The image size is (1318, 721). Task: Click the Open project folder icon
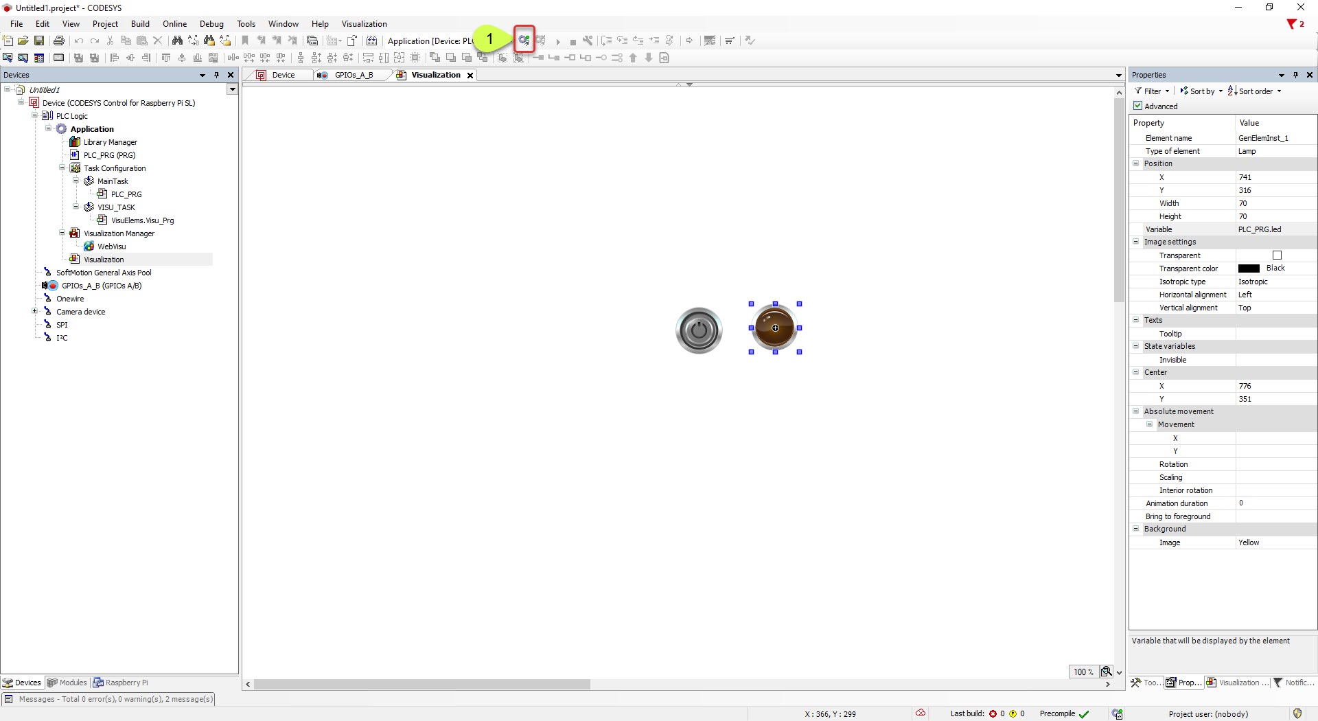click(x=23, y=41)
